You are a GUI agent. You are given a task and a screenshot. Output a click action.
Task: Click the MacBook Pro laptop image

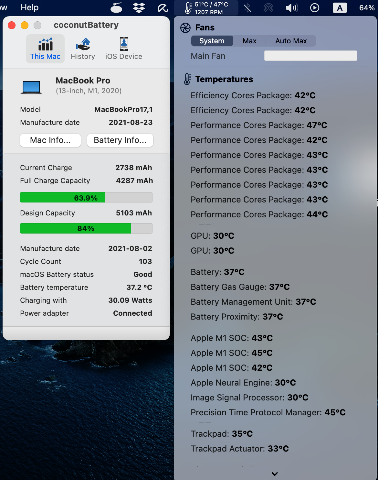coord(31,87)
